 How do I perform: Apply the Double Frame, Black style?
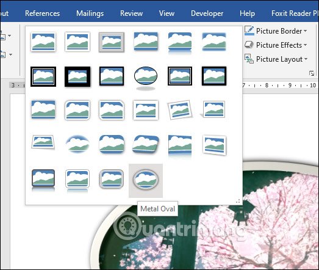[43, 76]
